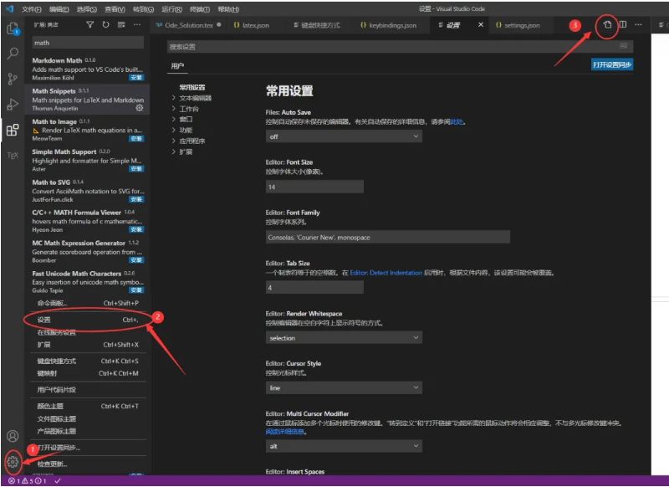Open extensions panel more actions menu
Screen dimensions: 669x487
(137, 25)
